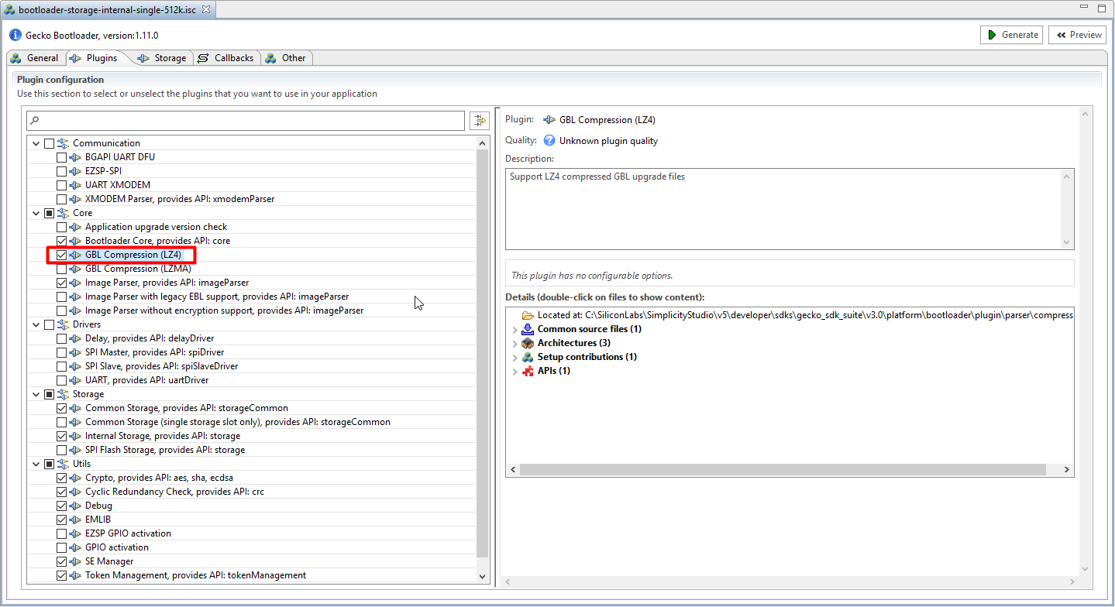Viewport: 1115px width, 607px height.
Task: Click the magnifier icon in the search box
Action: click(35, 122)
